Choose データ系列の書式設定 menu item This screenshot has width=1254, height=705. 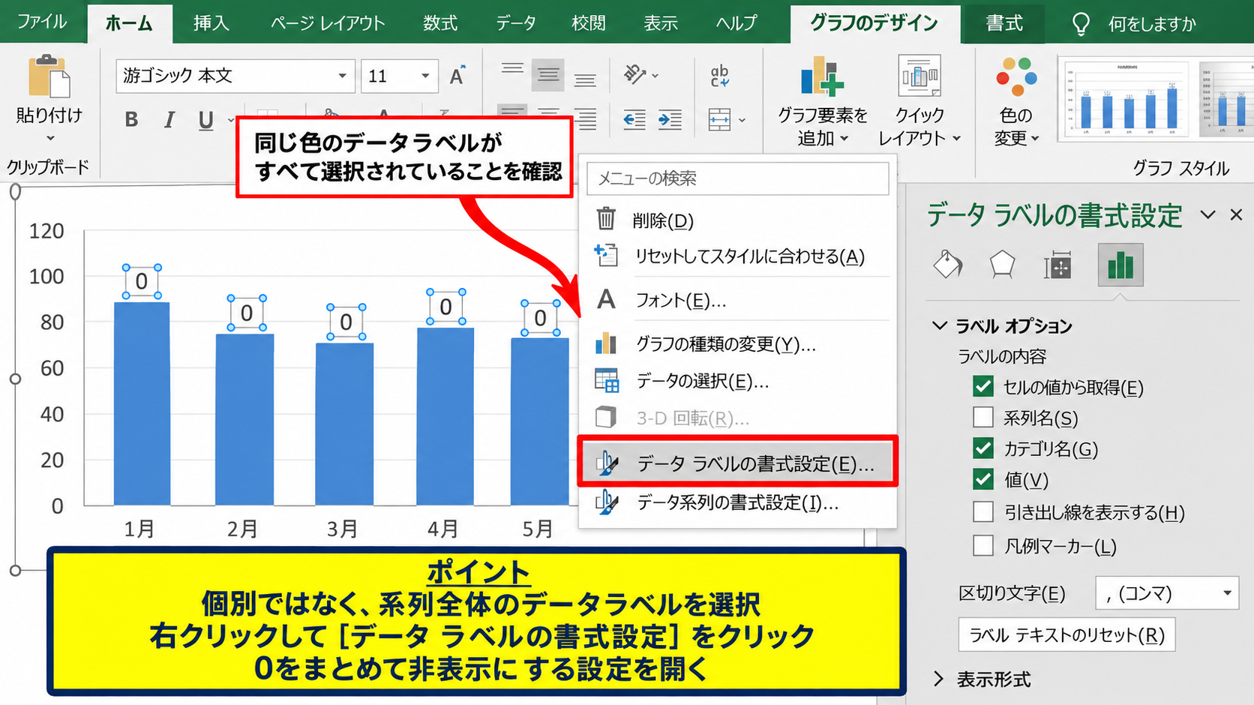click(738, 502)
